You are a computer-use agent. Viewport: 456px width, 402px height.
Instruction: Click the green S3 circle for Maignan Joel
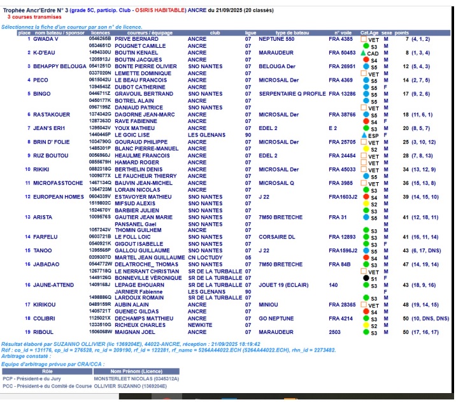click(x=365, y=332)
